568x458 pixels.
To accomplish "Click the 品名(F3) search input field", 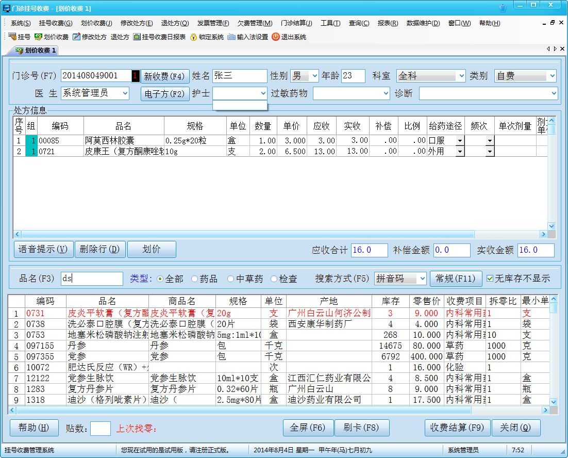I will pyautogui.click(x=92, y=279).
